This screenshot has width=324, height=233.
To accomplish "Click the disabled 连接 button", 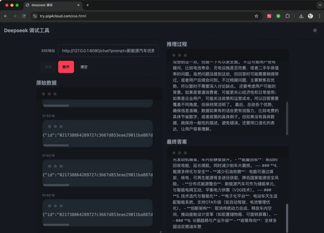I will [48, 67].
